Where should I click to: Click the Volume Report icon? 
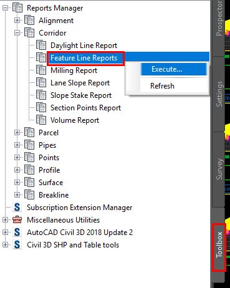tap(41, 120)
